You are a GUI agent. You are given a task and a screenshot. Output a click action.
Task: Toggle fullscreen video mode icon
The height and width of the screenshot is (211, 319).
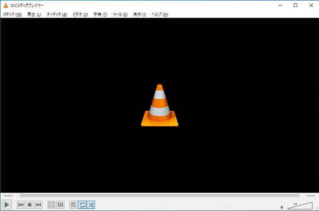point(51,205)
